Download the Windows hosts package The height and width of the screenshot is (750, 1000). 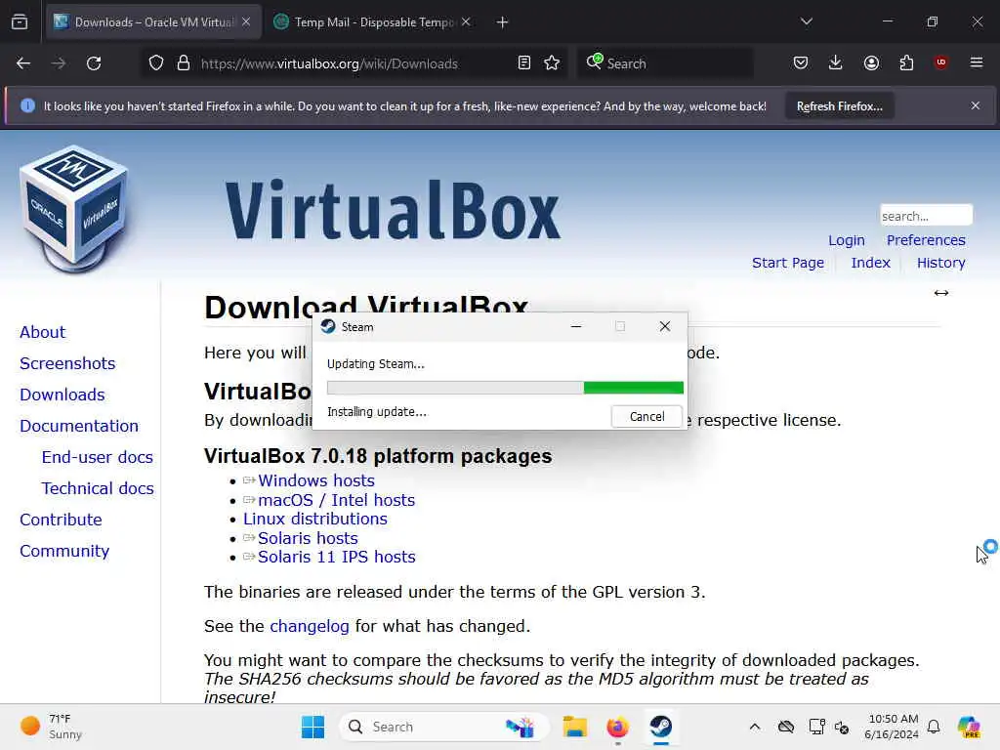click(x=316, y=480)
